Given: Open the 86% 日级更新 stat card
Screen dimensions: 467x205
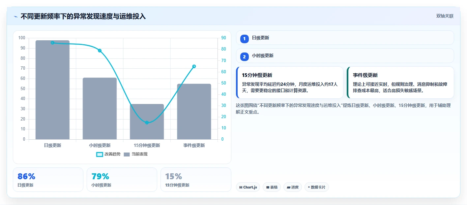Looking at the screenshot, I should [x=48, y=180].
